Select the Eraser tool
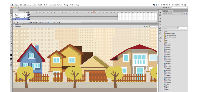198x92 pixels. coord(11,46)
